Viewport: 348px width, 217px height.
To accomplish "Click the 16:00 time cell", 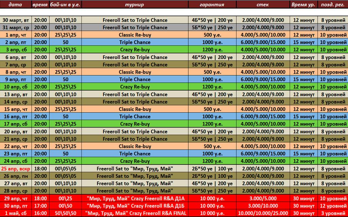I will pyautogui.click(x=41, y=213).
